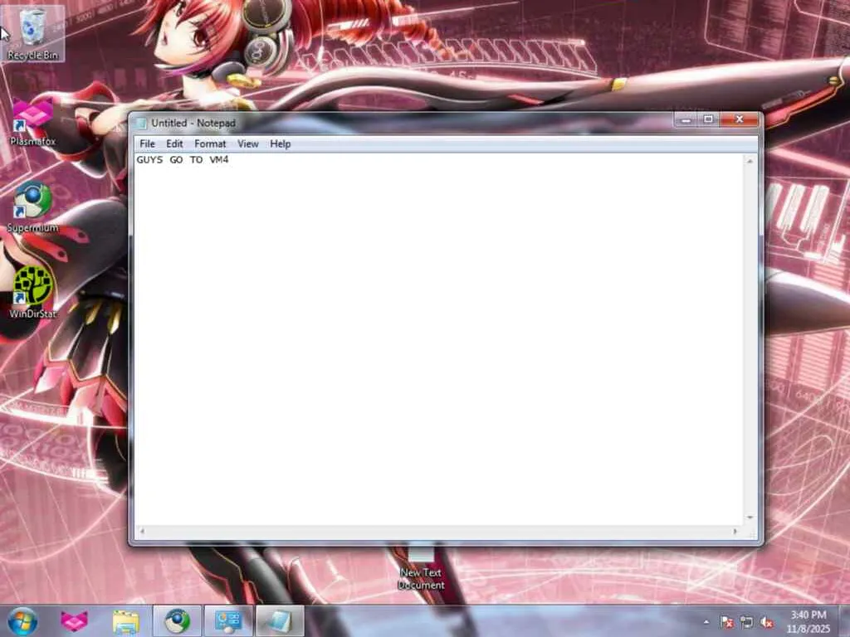Click the network status tray icon
Image resolution: width=850 pixels, height=637 pixels.
[x=746, y=622]
